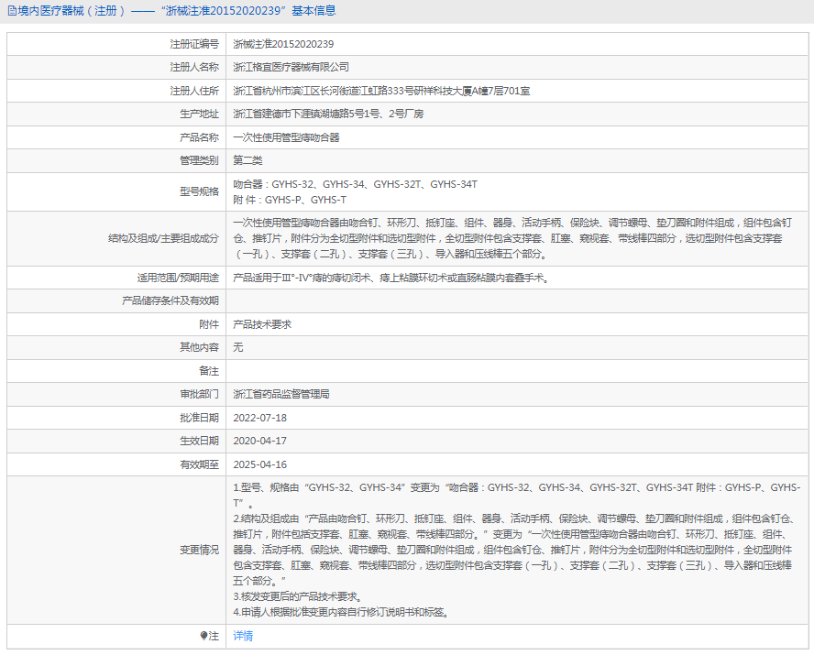Image resolution: width=814 pixels, height=655 pixels.
Task: Click the document icon beside 境内医疗器械 title
Action: [x=11, y=11]
